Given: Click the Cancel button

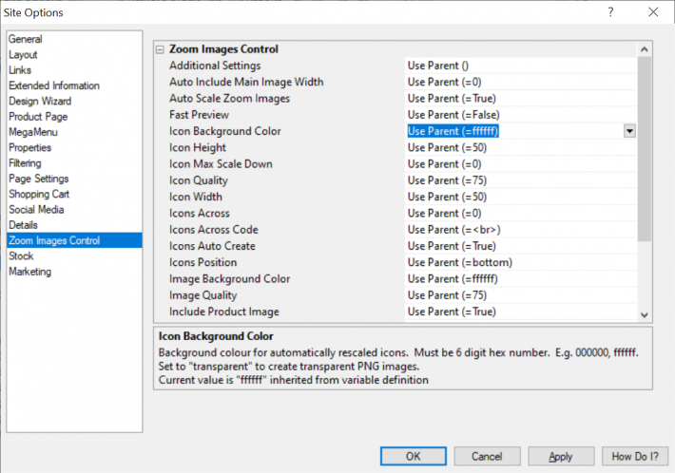Looking at the screenshot, I should tap(487, 456).
